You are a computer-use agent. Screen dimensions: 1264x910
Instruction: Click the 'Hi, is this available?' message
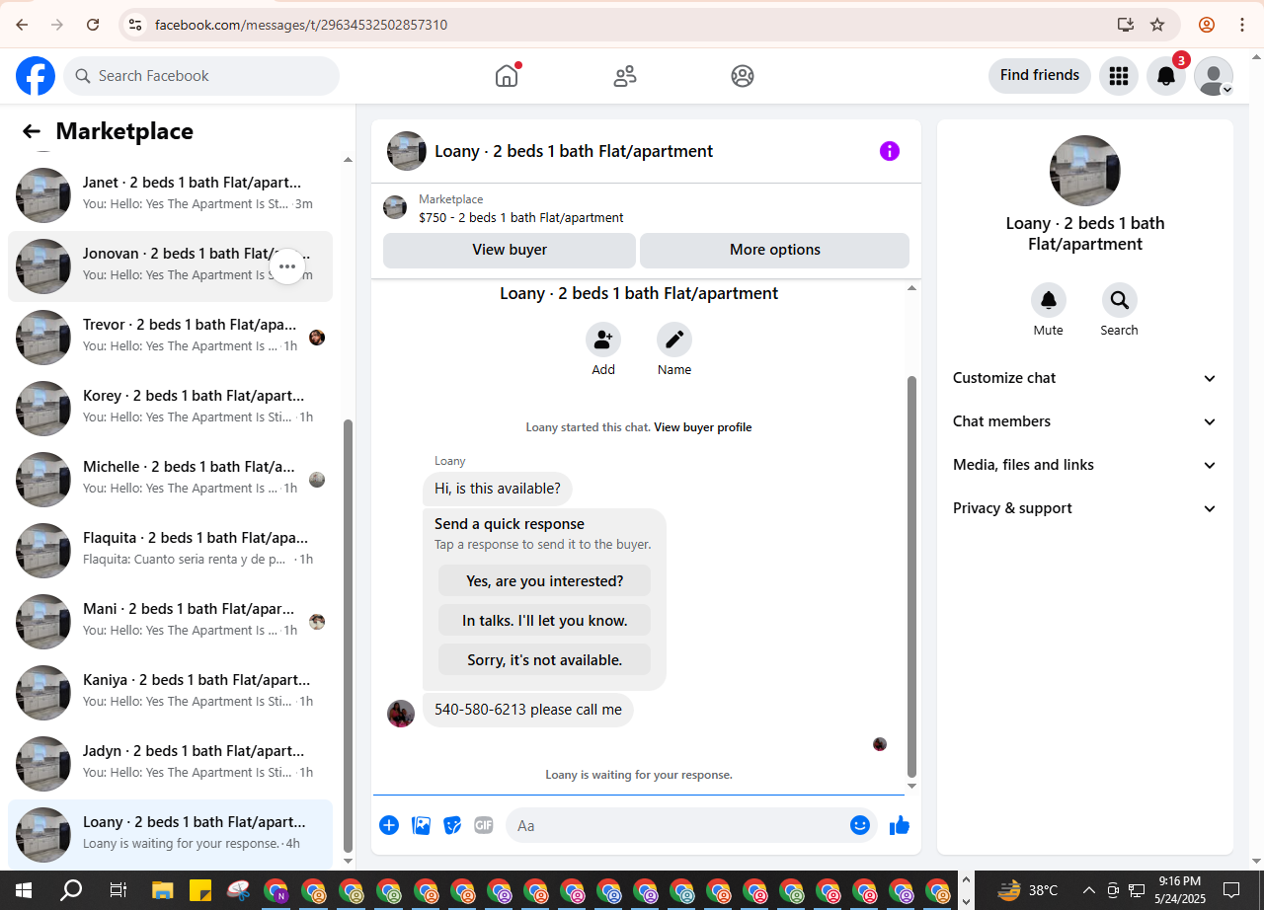click(498, 489)
